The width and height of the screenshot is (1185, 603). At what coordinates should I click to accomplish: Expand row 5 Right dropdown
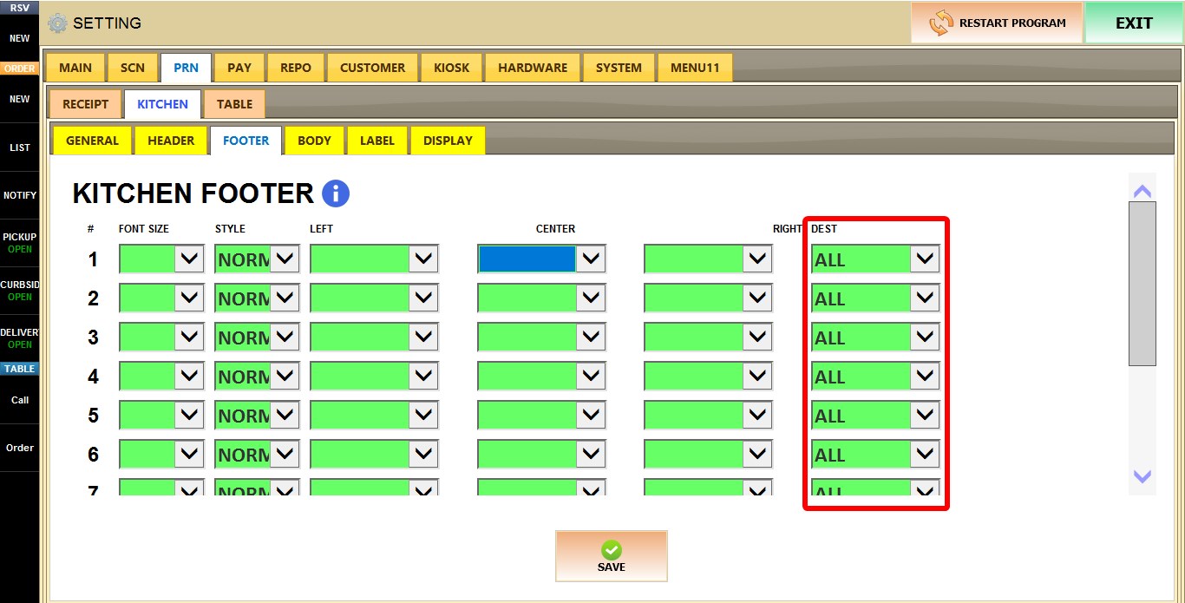click(757, 415)
